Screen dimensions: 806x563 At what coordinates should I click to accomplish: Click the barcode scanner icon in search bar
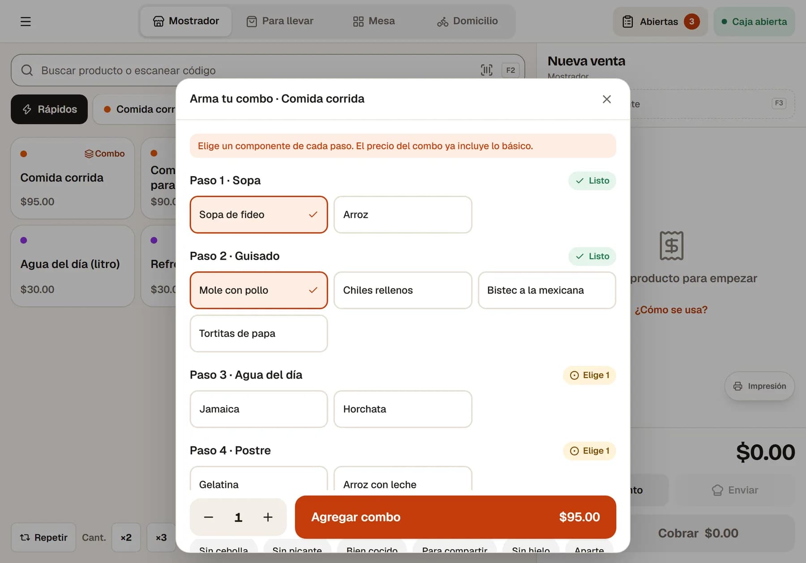coord(487,70)
